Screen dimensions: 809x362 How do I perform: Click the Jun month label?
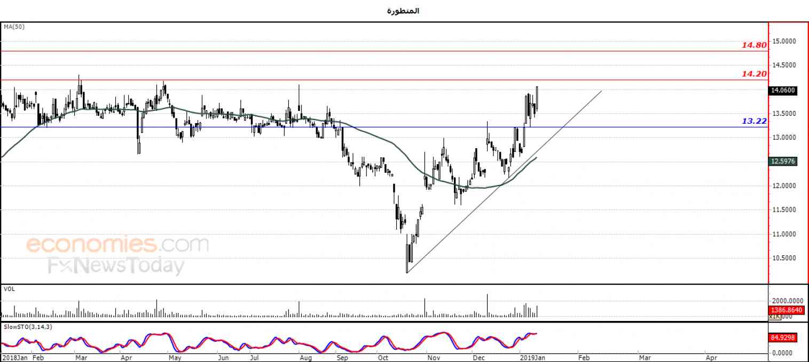point(224,358)
